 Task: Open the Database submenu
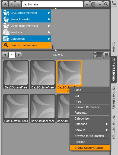click(x=90, y=124)
